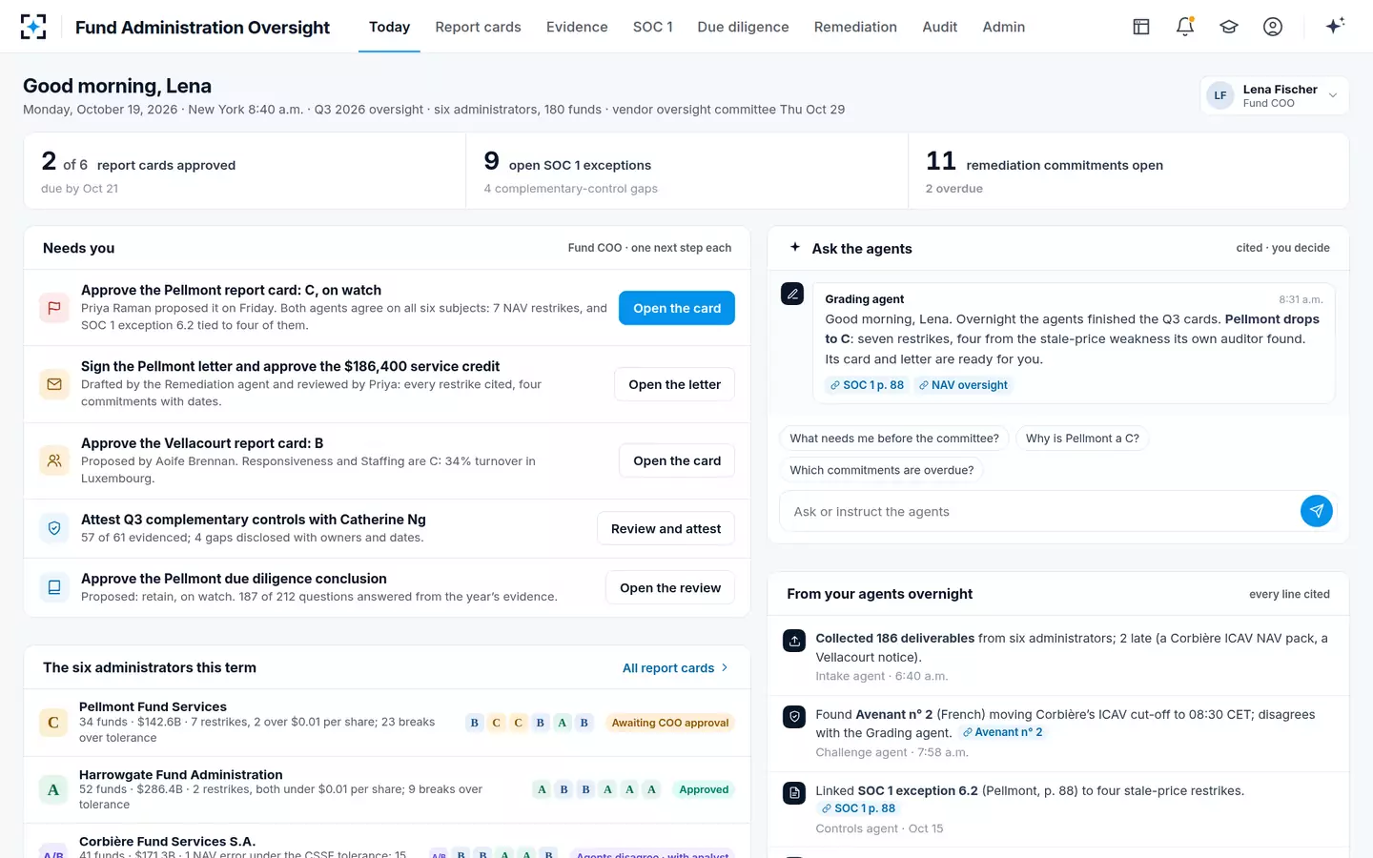Viewport: 1373px width, 858px height.
Task: Open the Due diligence tab
Action: tap(743, 27)
